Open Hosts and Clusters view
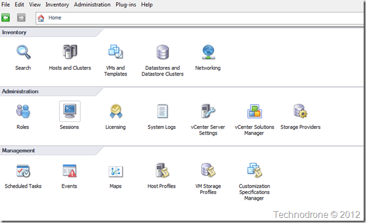366x223 pixels. (70, 52)
